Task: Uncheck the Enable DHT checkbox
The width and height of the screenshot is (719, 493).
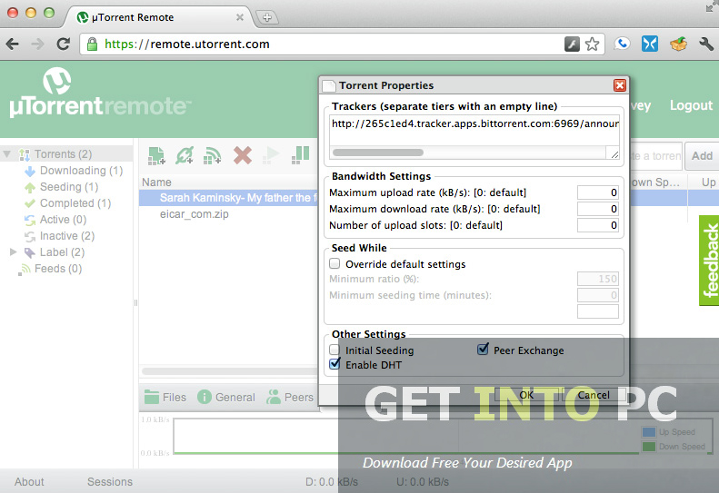Action: coord(335,364)
